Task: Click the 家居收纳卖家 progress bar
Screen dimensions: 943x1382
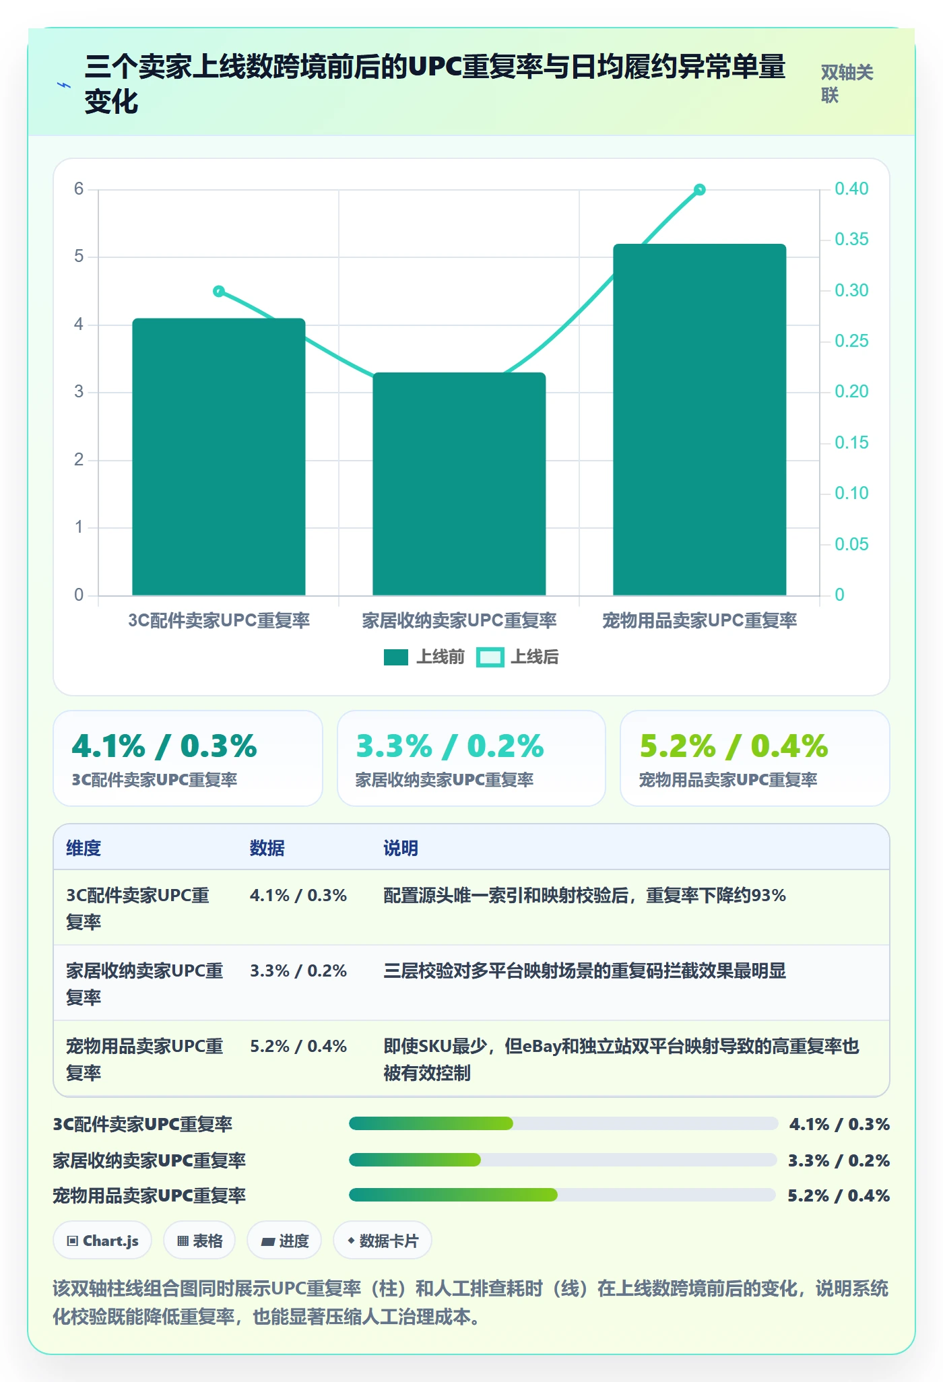Action: click(x=563, y=1159)
